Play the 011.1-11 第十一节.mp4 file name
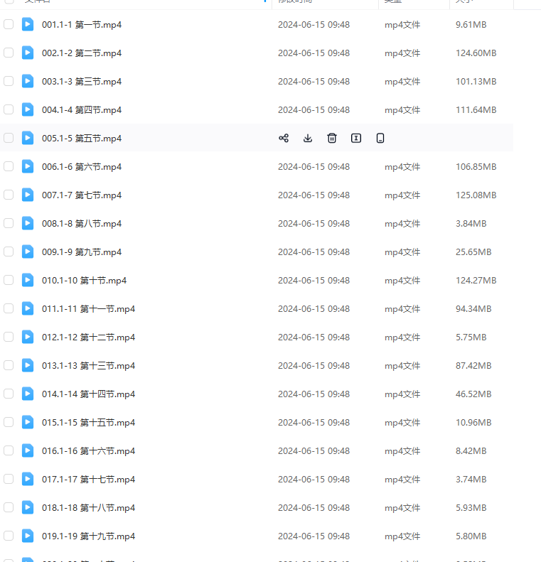Viewport: 541px width, 562px height. tap(88, 309)
